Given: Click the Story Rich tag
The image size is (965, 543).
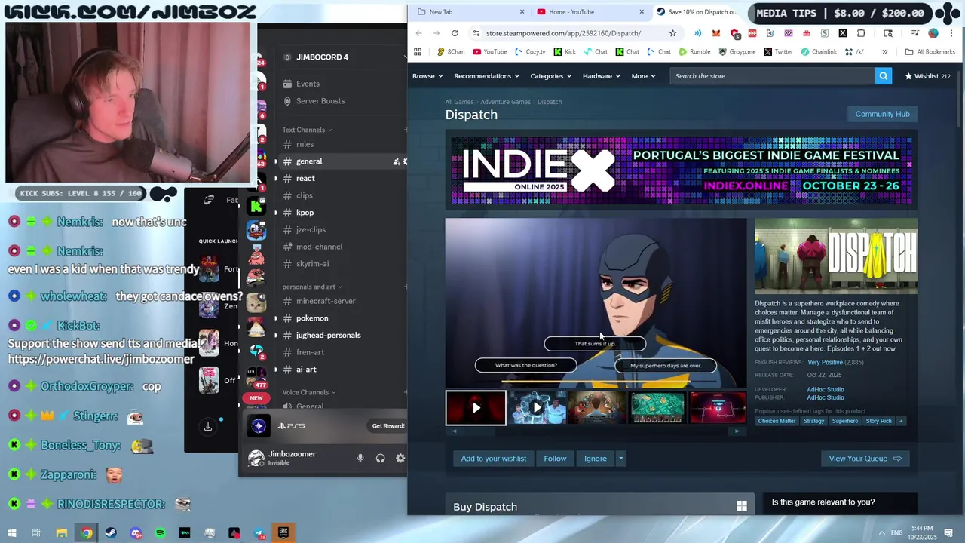Looking at the screenshot, I should (x=878, y=421).
